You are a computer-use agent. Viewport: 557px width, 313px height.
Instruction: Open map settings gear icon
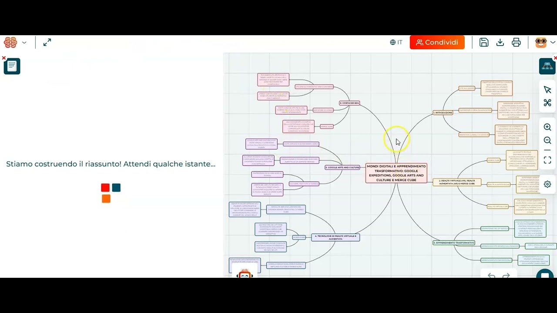coord(547,184)
